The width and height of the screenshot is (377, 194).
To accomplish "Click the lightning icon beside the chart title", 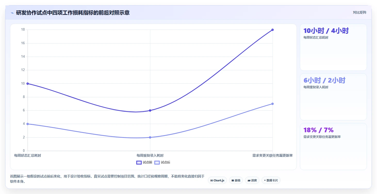I will (12, 13).
